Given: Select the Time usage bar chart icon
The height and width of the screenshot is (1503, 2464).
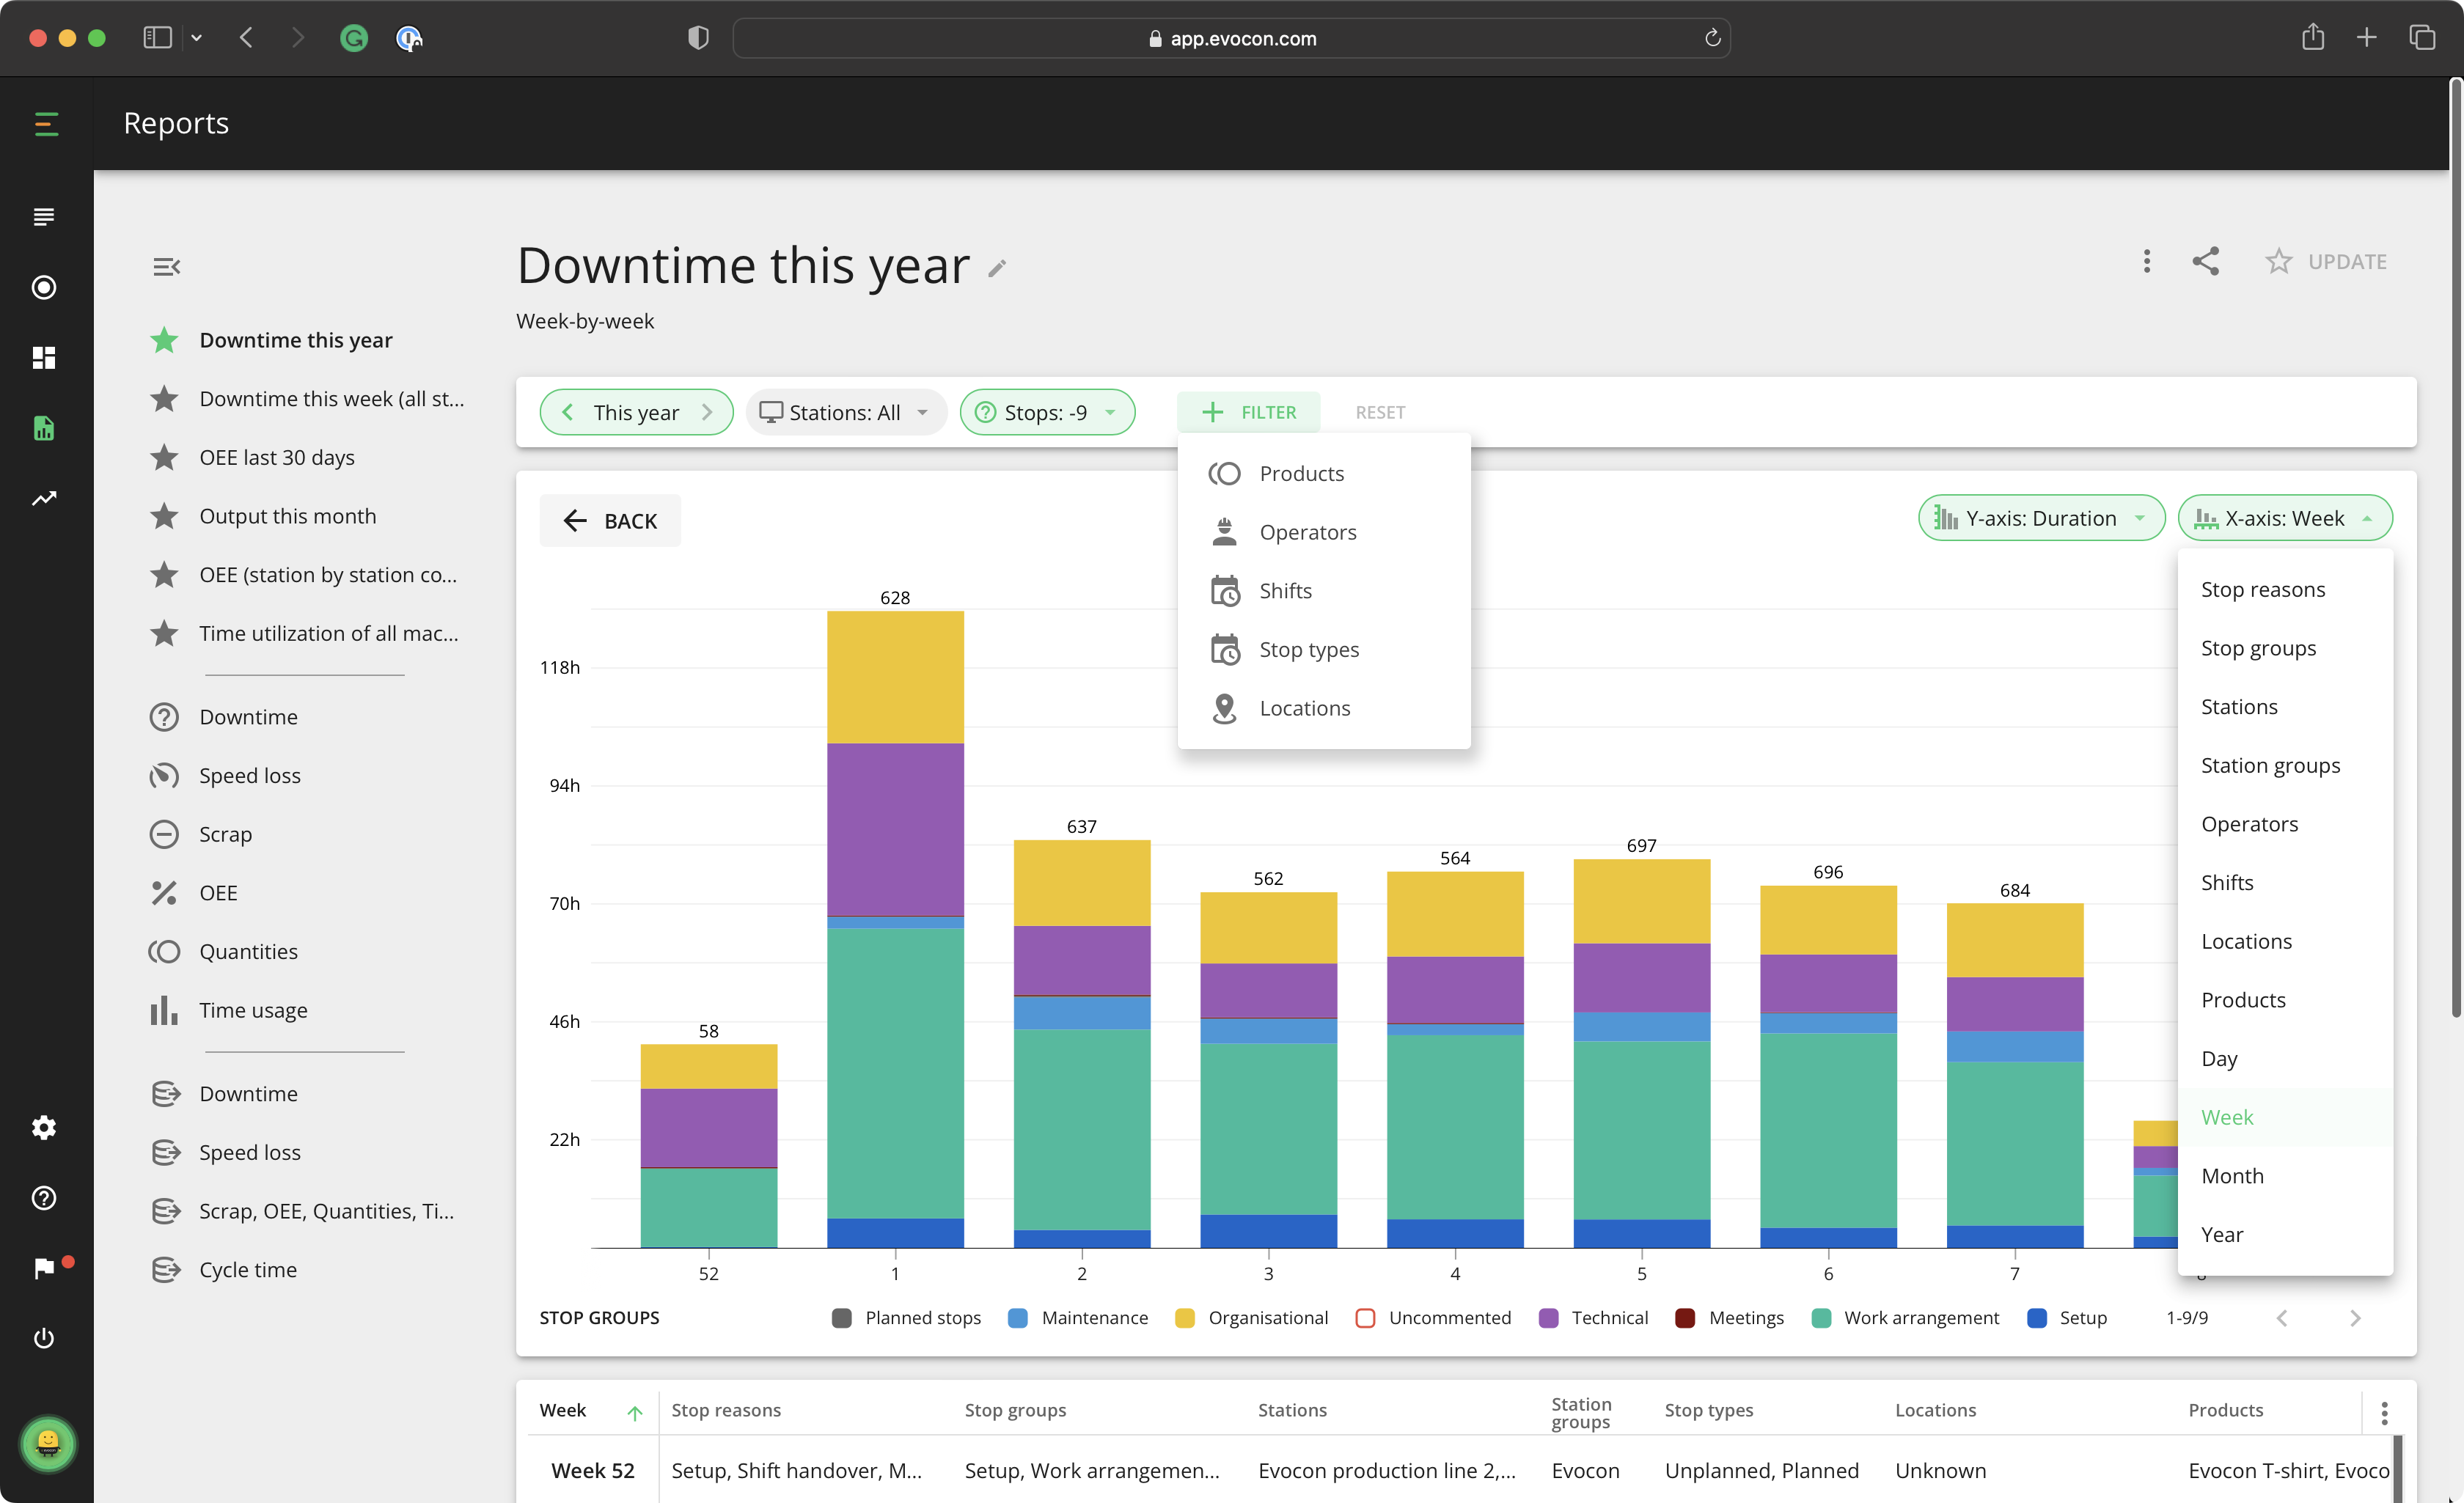Looking at the screenshot, I should click(x=163, y=1010).
